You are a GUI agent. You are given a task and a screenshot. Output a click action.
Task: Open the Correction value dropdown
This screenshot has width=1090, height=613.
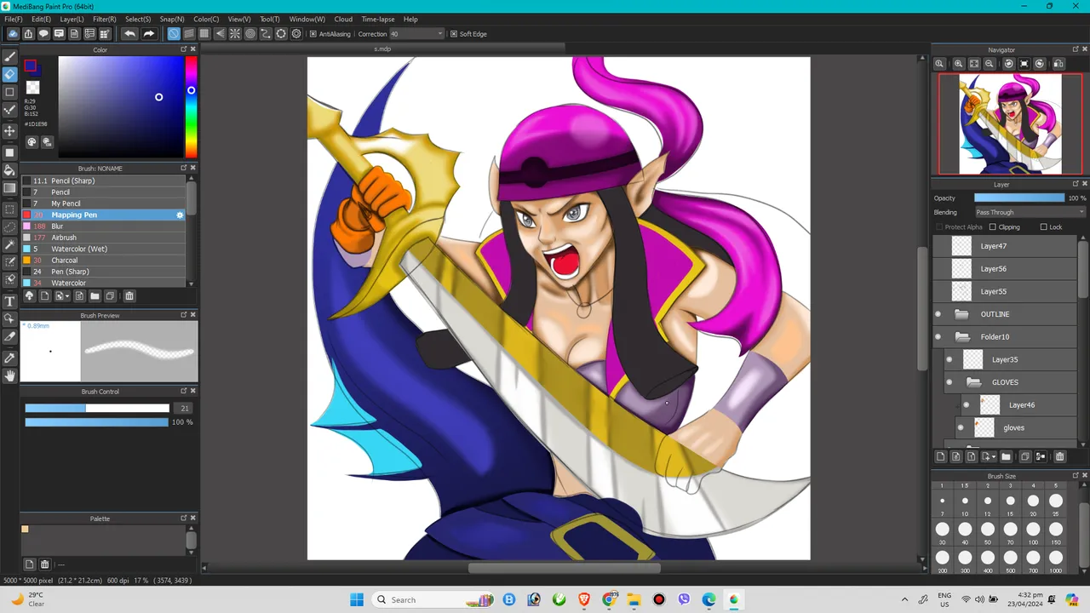point(417,34)
